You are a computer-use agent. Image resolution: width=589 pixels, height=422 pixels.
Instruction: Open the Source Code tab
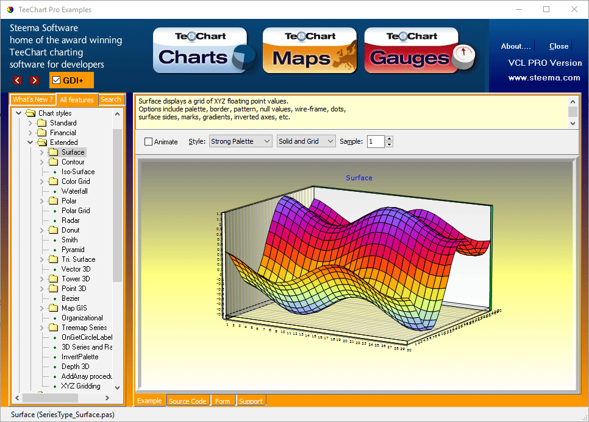pyautogui.click(x=187, y=401)
